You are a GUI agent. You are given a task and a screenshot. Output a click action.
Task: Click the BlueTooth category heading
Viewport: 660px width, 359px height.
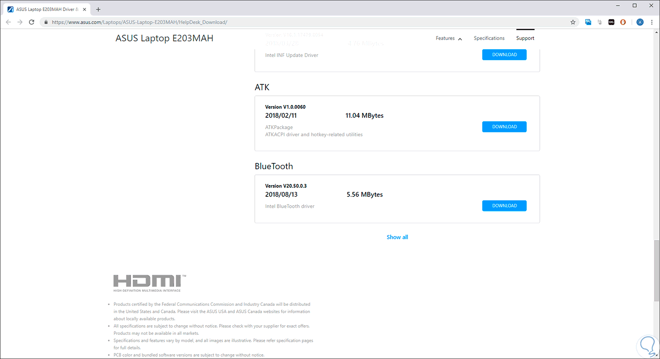[x=274, y=166]
